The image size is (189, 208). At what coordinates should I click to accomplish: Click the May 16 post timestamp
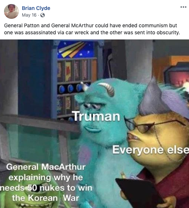[29, 15]
